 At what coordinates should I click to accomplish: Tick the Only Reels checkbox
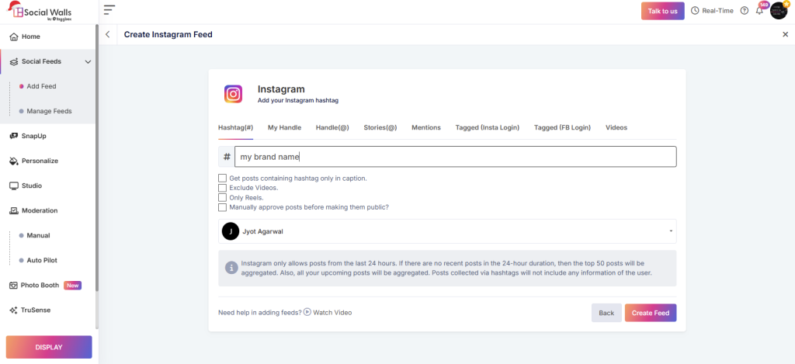(x=223, y=198)
